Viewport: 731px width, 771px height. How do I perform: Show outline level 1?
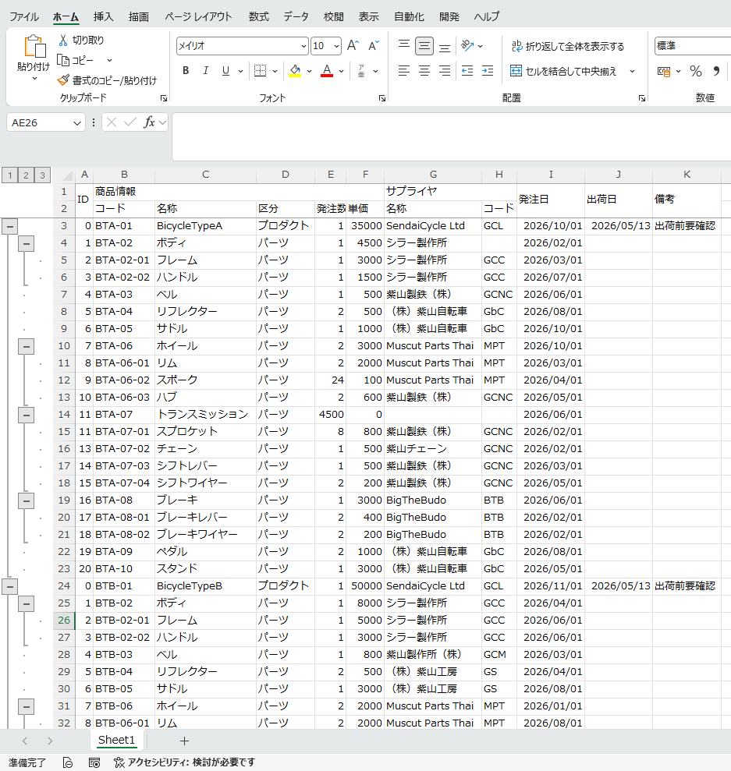coord(10,175)
